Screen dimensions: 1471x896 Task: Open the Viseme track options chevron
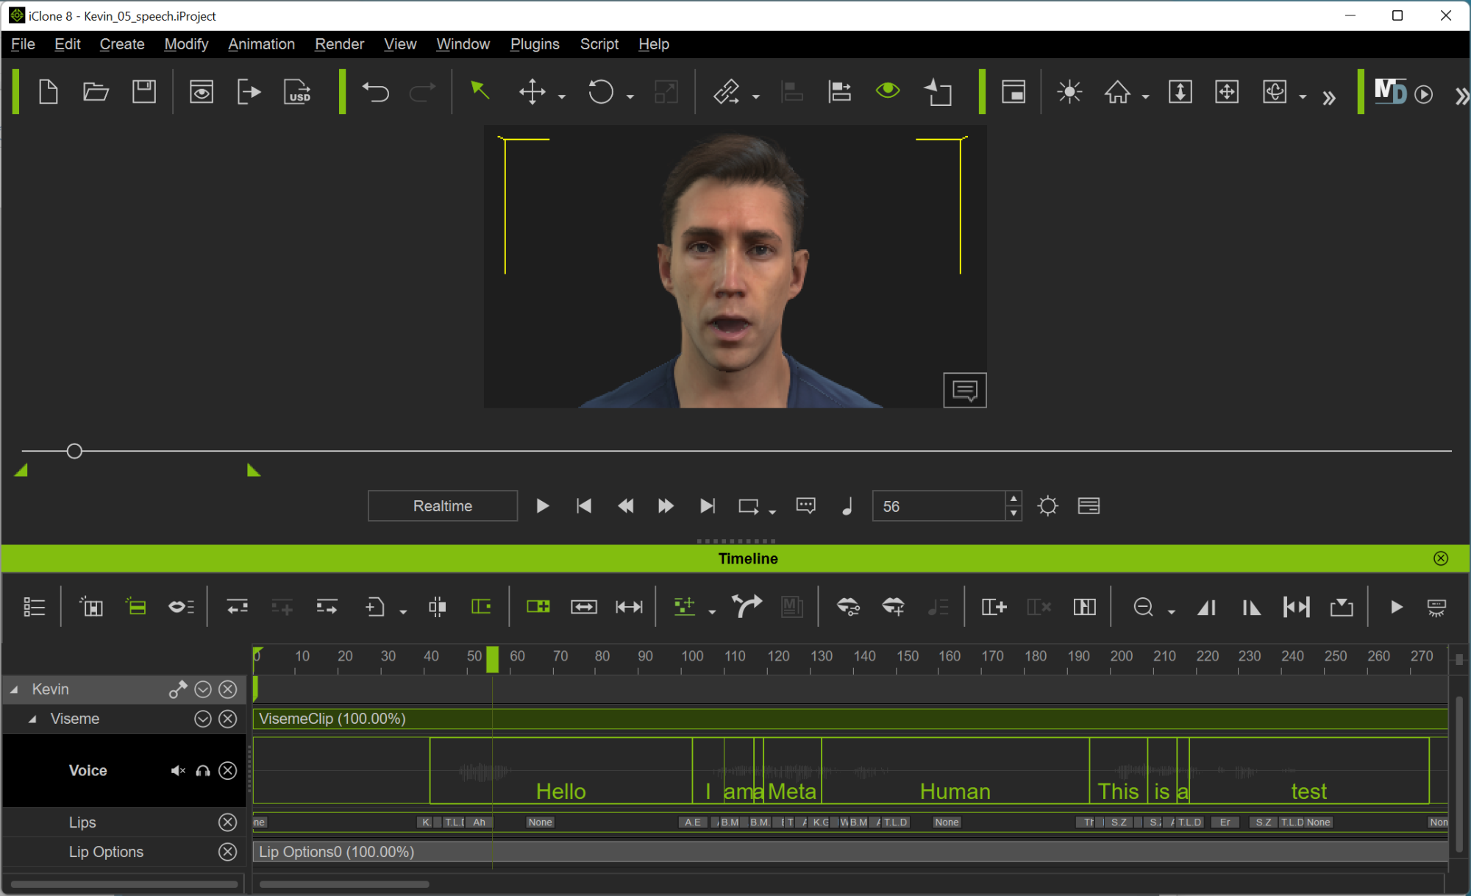pyautogui.click(x=203, y=719)
